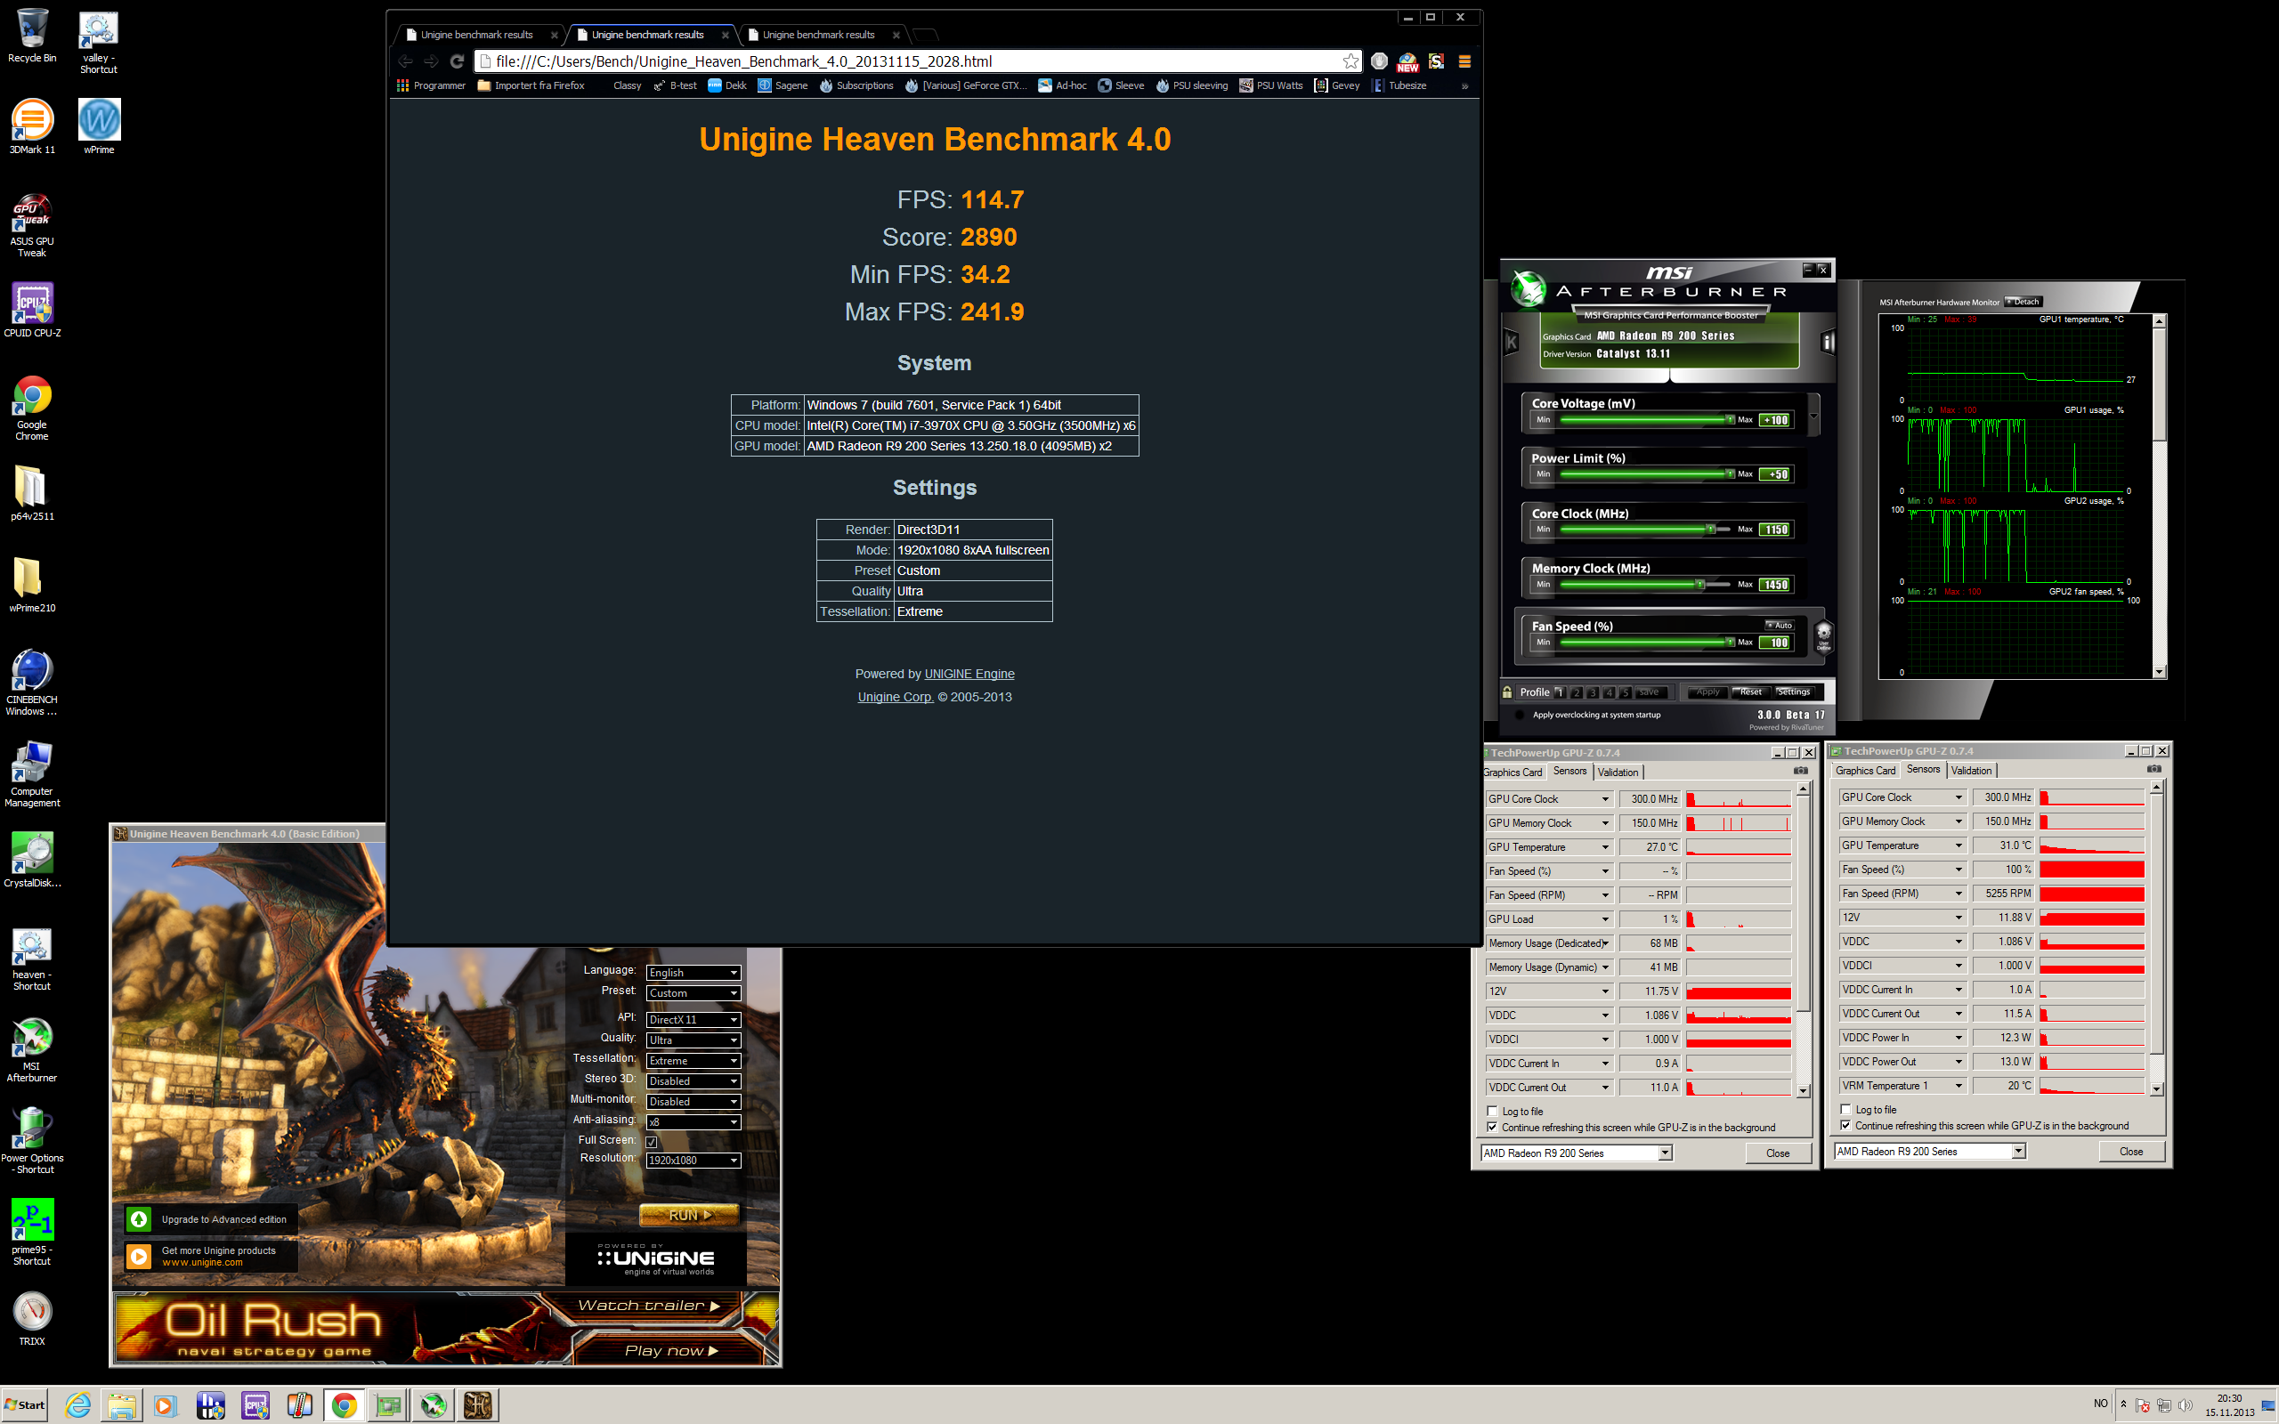Screen dimensions: 2279x1424
Task: Open Power Options shortcut on desktop
Action: click(32, 1140)
